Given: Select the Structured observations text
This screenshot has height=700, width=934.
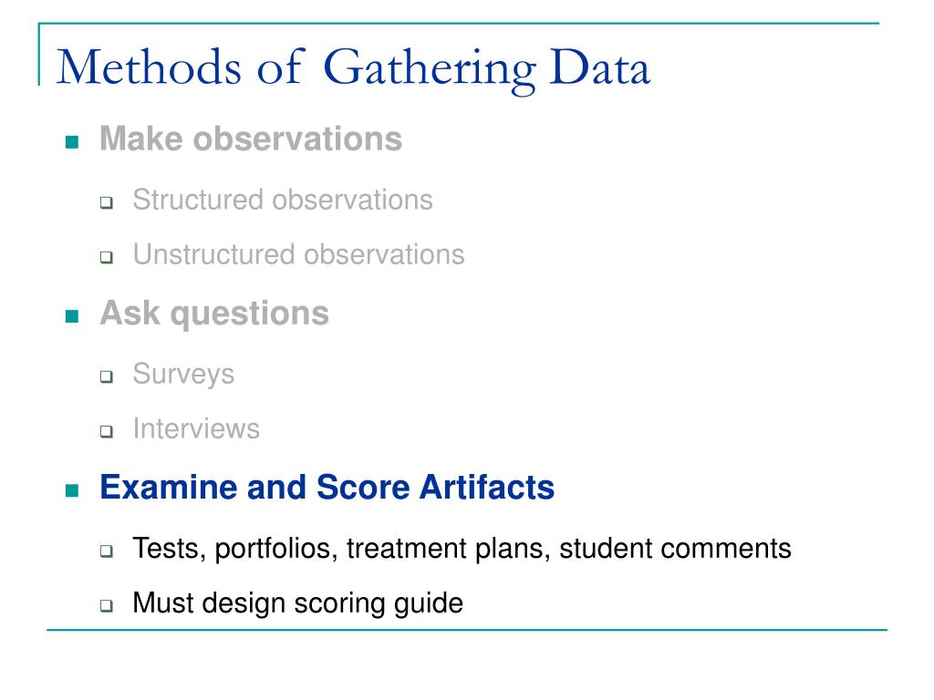Looking at the screenshot, I should point(283,200).
